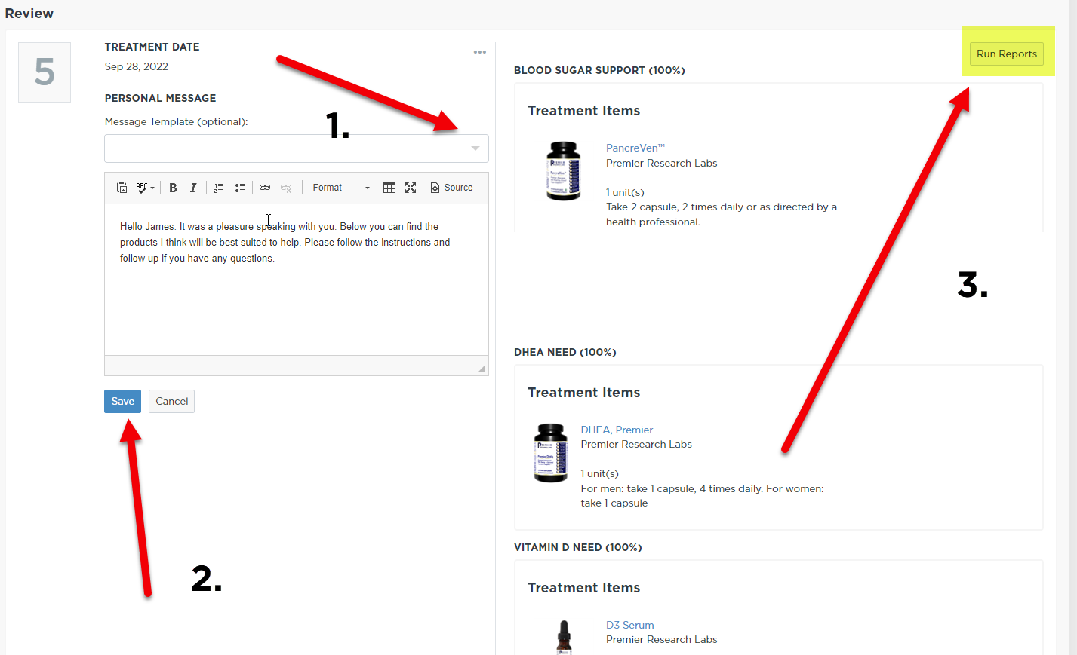
Task: Open the DHEA, Premier product link
Action: pyautogui.click(x=617, y=430)
